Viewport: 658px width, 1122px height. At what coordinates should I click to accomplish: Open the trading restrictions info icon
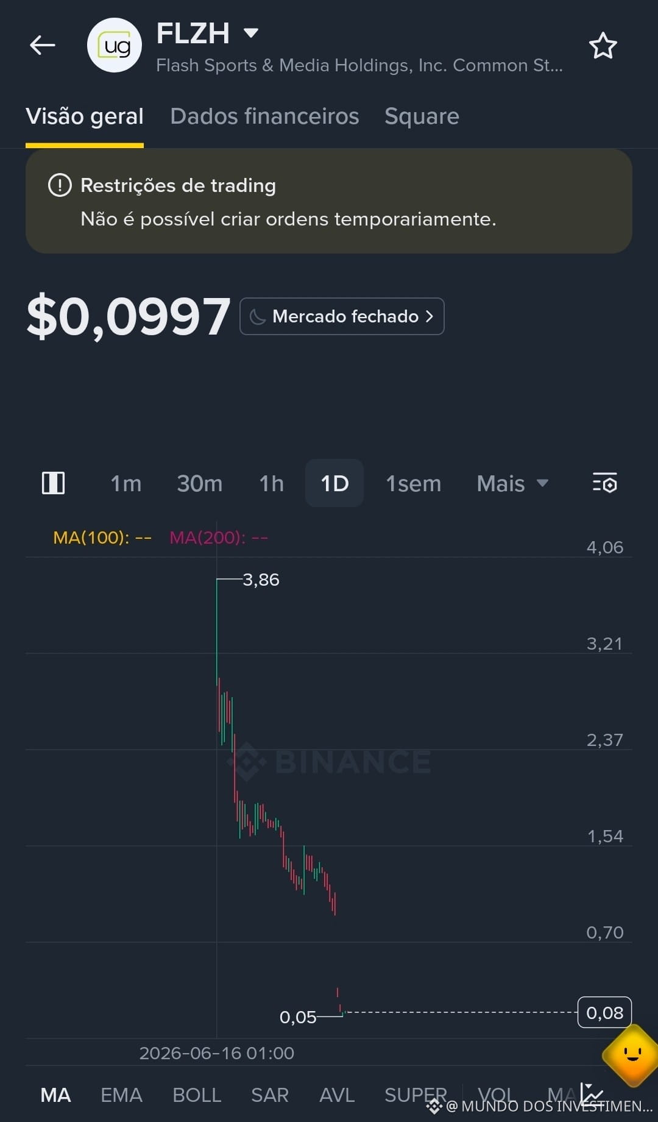point(60,185)
